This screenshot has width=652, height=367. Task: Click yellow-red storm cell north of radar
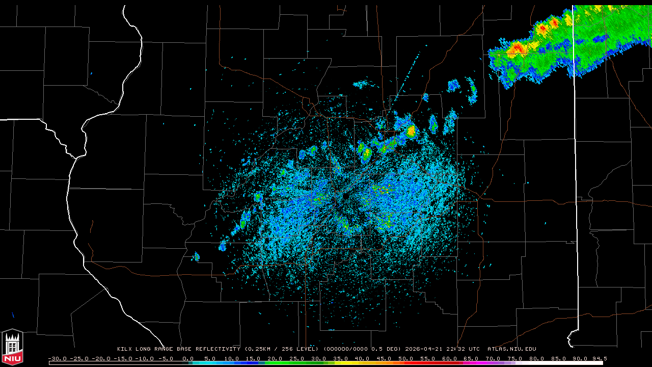(x=411, y=132)
